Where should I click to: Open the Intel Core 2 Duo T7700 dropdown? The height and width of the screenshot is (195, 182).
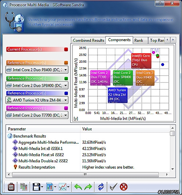point(37,115)
